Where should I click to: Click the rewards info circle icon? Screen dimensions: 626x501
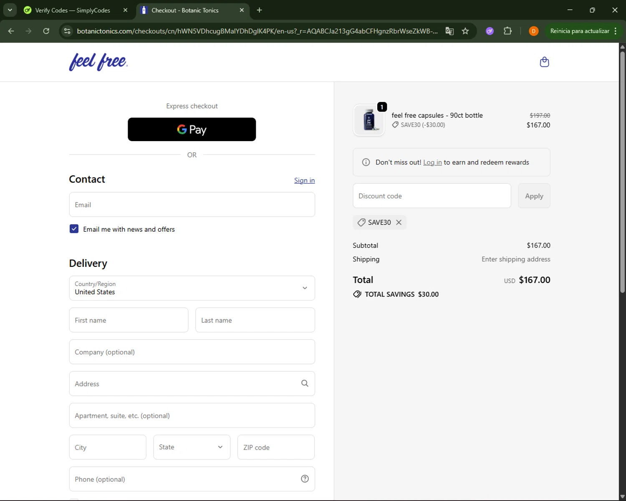(x=366, y=162)
